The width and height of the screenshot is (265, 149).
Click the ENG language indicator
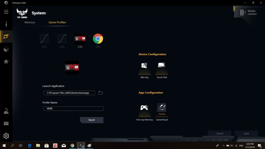coord(241,145)
